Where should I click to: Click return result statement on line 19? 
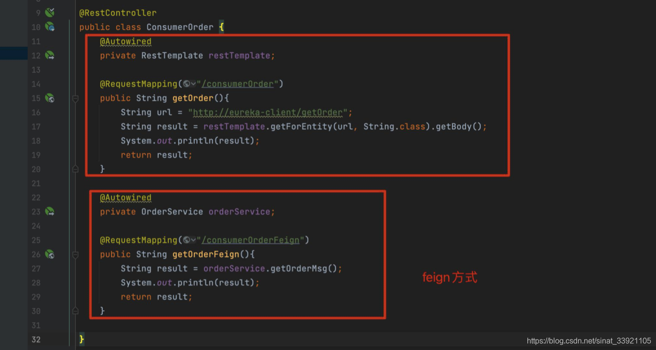[156, 155]
